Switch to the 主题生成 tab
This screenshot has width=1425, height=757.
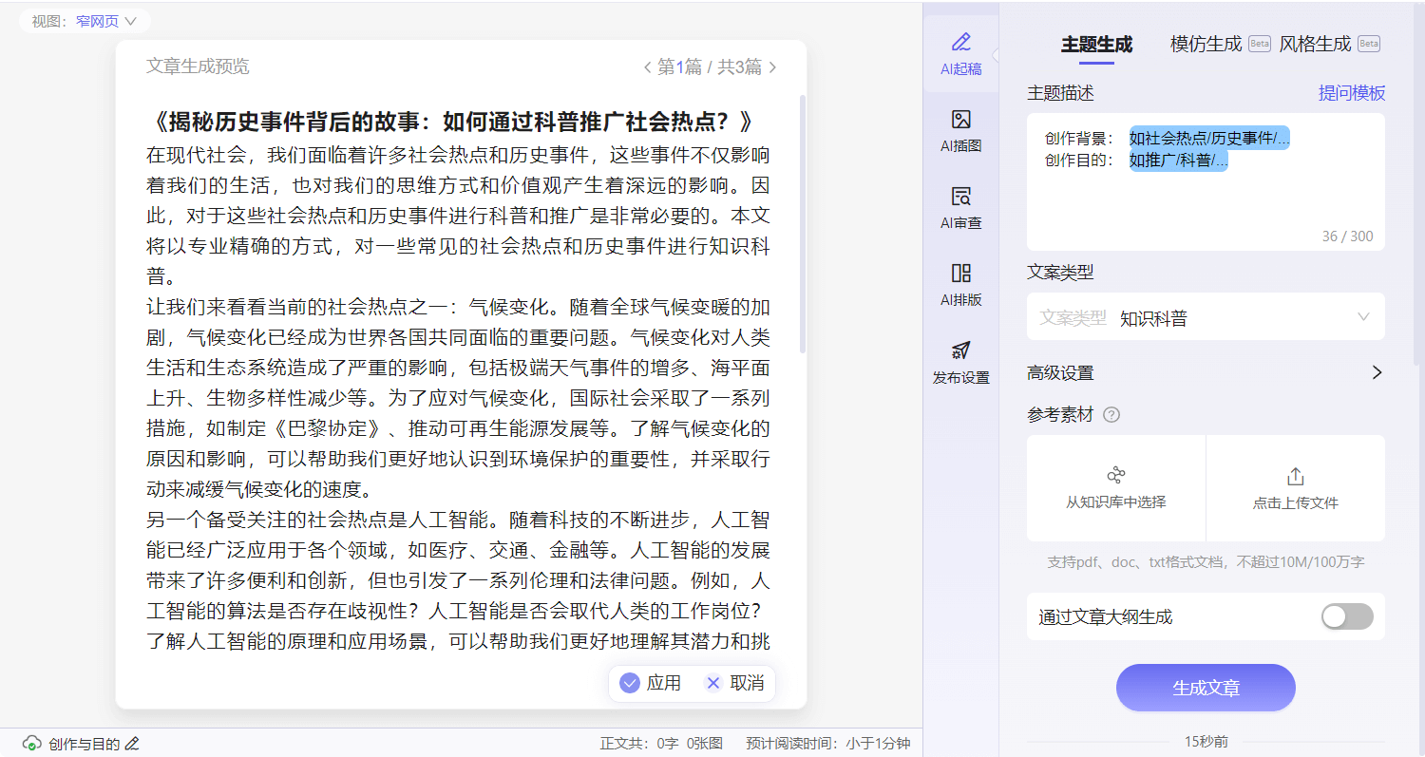pyautogui.click(x=1096, y=45)
